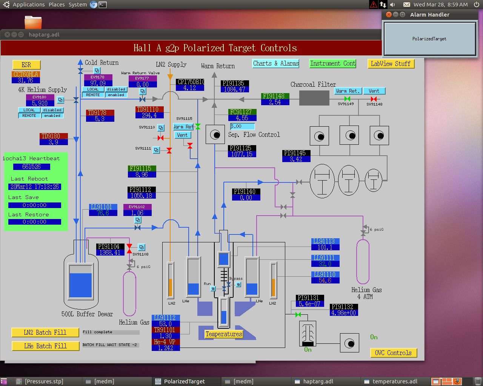The width and height of the screenshot is (483, 386).
Task: Click the red SV91148 valve symbol
Action: [374, 99]
